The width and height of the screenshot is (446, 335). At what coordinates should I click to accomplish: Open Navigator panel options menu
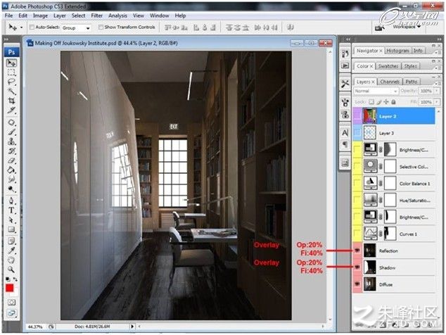(436, 52)
